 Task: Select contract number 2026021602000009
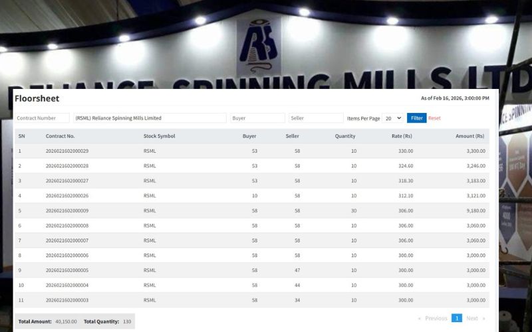67,210
